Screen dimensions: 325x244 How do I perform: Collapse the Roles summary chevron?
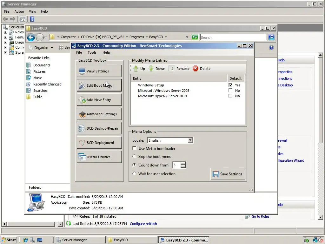click(76, 216)
